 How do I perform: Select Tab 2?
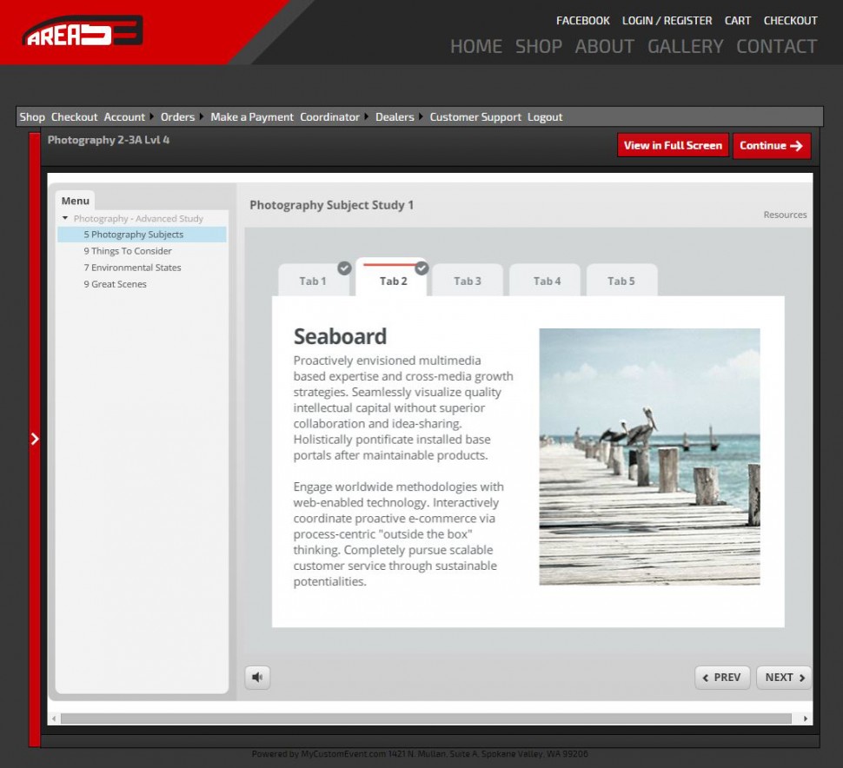[x=394, y=281]
